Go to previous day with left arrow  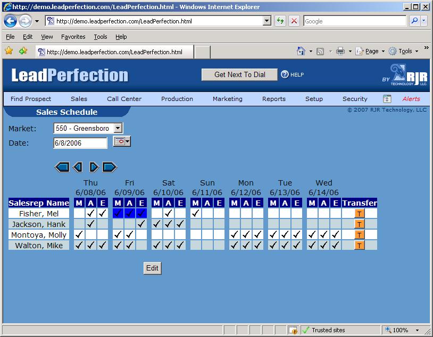pyautogui.click(x=78, y=167)
